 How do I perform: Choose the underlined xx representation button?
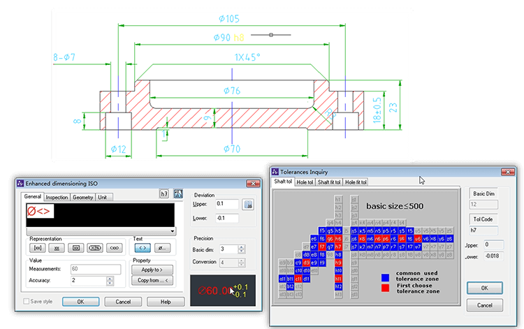(x=57, y=247)
